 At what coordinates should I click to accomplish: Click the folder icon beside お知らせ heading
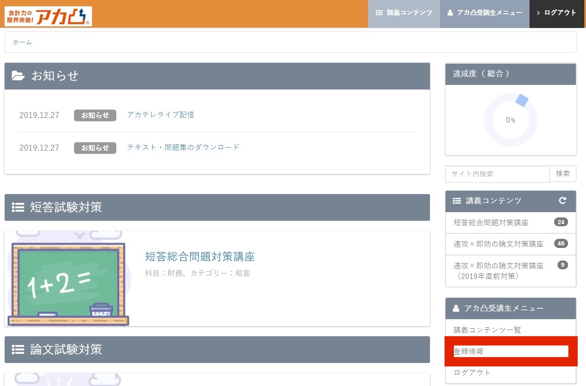click(18, 76)
